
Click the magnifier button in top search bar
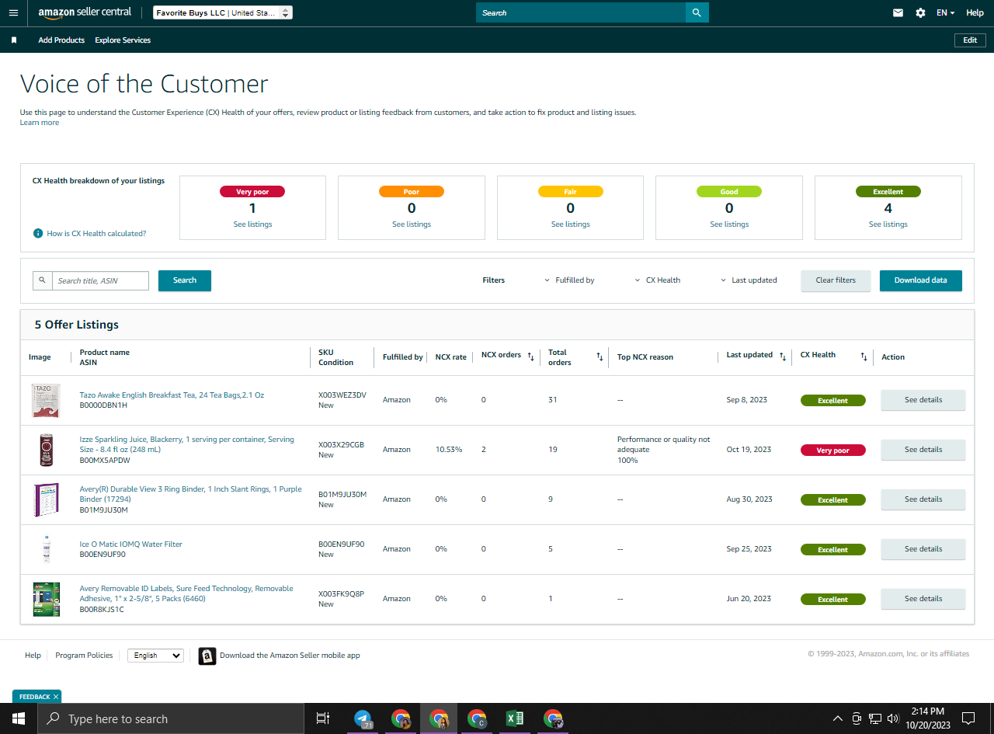point(697,12)
